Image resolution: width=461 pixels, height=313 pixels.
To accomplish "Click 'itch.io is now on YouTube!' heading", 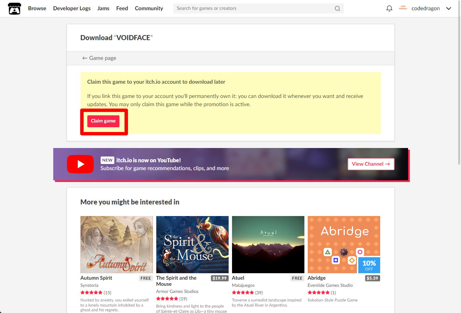I will point(148,160).
